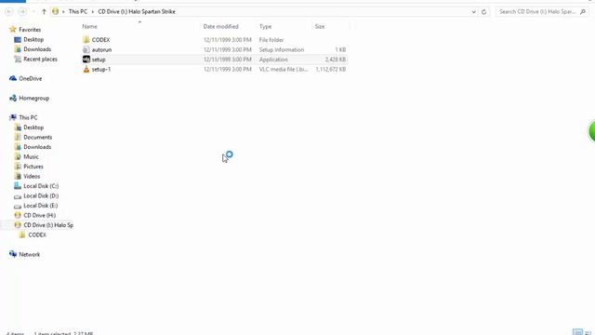Select the Desktop entry under This PC
The width and height of the screenshot is (595, 335).
click(x=33, y=127)
